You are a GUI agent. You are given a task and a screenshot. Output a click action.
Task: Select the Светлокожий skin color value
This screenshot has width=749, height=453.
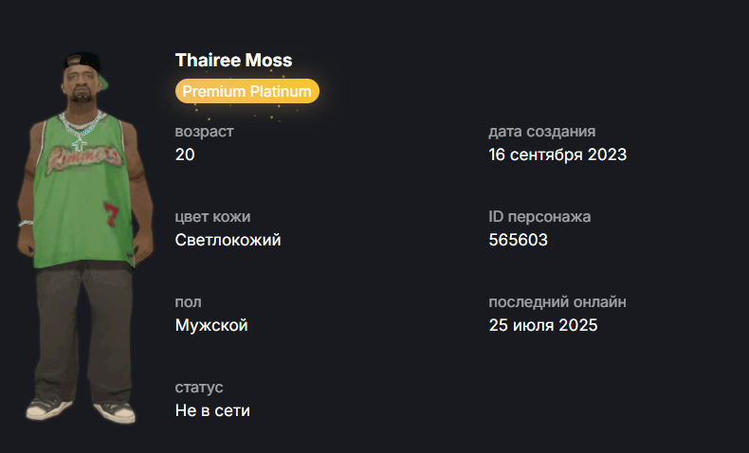pos(228,240)
